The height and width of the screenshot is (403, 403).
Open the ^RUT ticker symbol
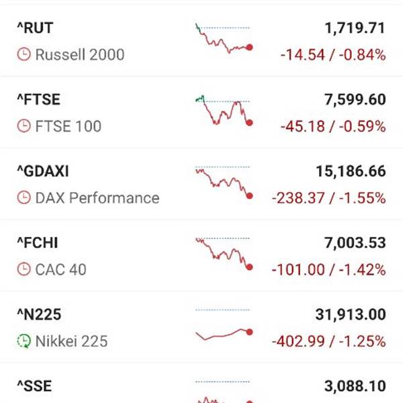point(34,28)
